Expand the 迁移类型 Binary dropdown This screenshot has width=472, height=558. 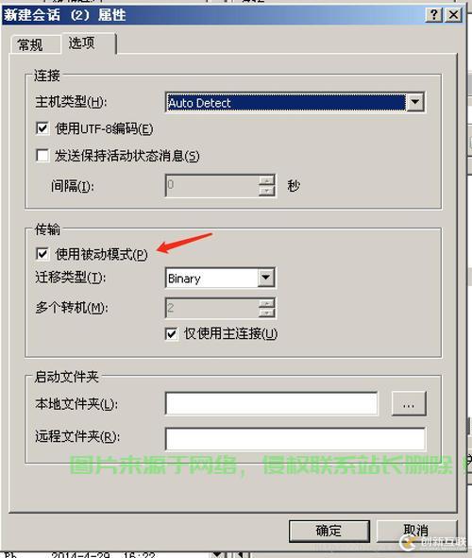click(266, 278)
